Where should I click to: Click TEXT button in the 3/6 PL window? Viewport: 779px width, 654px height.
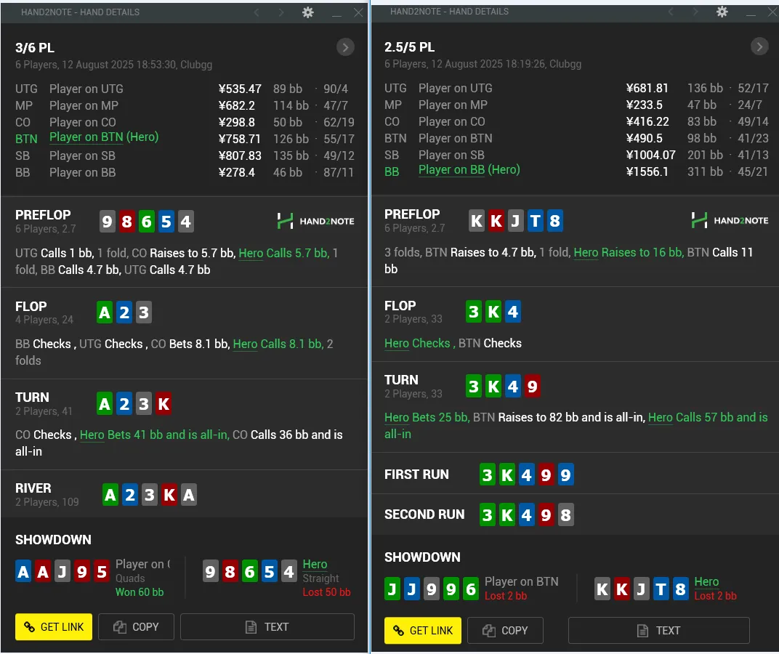coord(267,626)
